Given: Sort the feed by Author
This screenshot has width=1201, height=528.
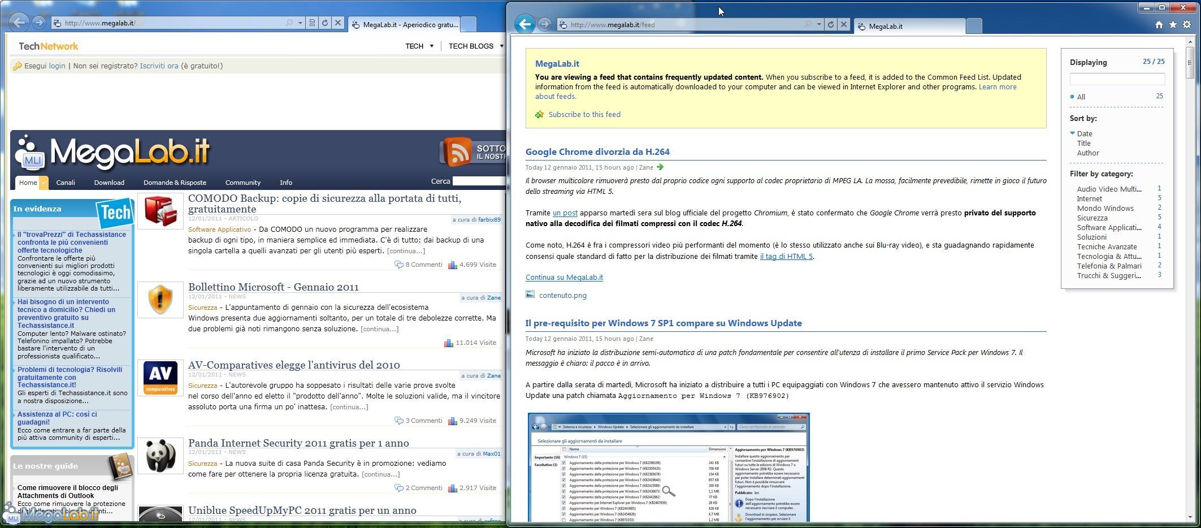Looking at the screenshot, I should pos(1088,153).
